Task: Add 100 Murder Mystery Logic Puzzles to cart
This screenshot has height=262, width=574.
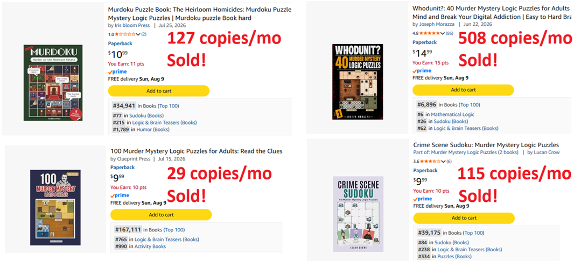Action: [161, 215]
